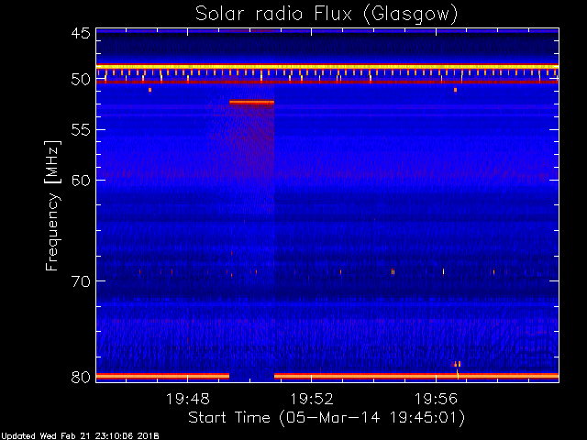The height and width of the screenshot is (440, 587).
Task: Click the 60 frequency tick label
Action: (x=81, y=180)
